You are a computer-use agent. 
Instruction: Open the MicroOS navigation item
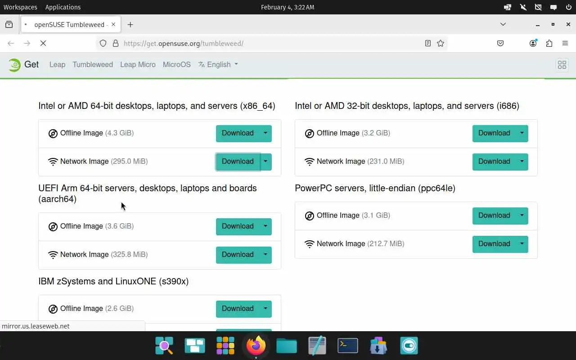point(177,64)
